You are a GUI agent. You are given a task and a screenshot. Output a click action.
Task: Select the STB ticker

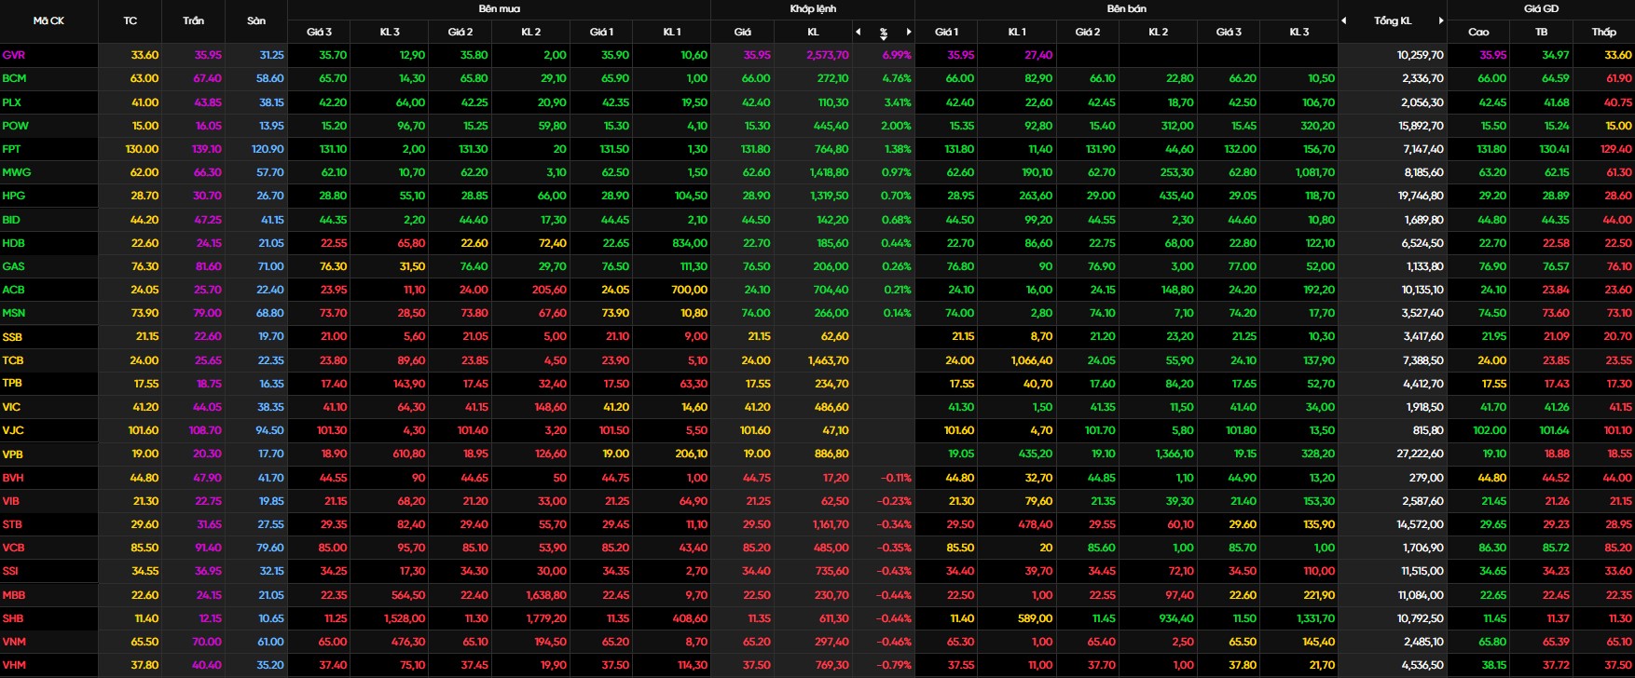[12, 524]
